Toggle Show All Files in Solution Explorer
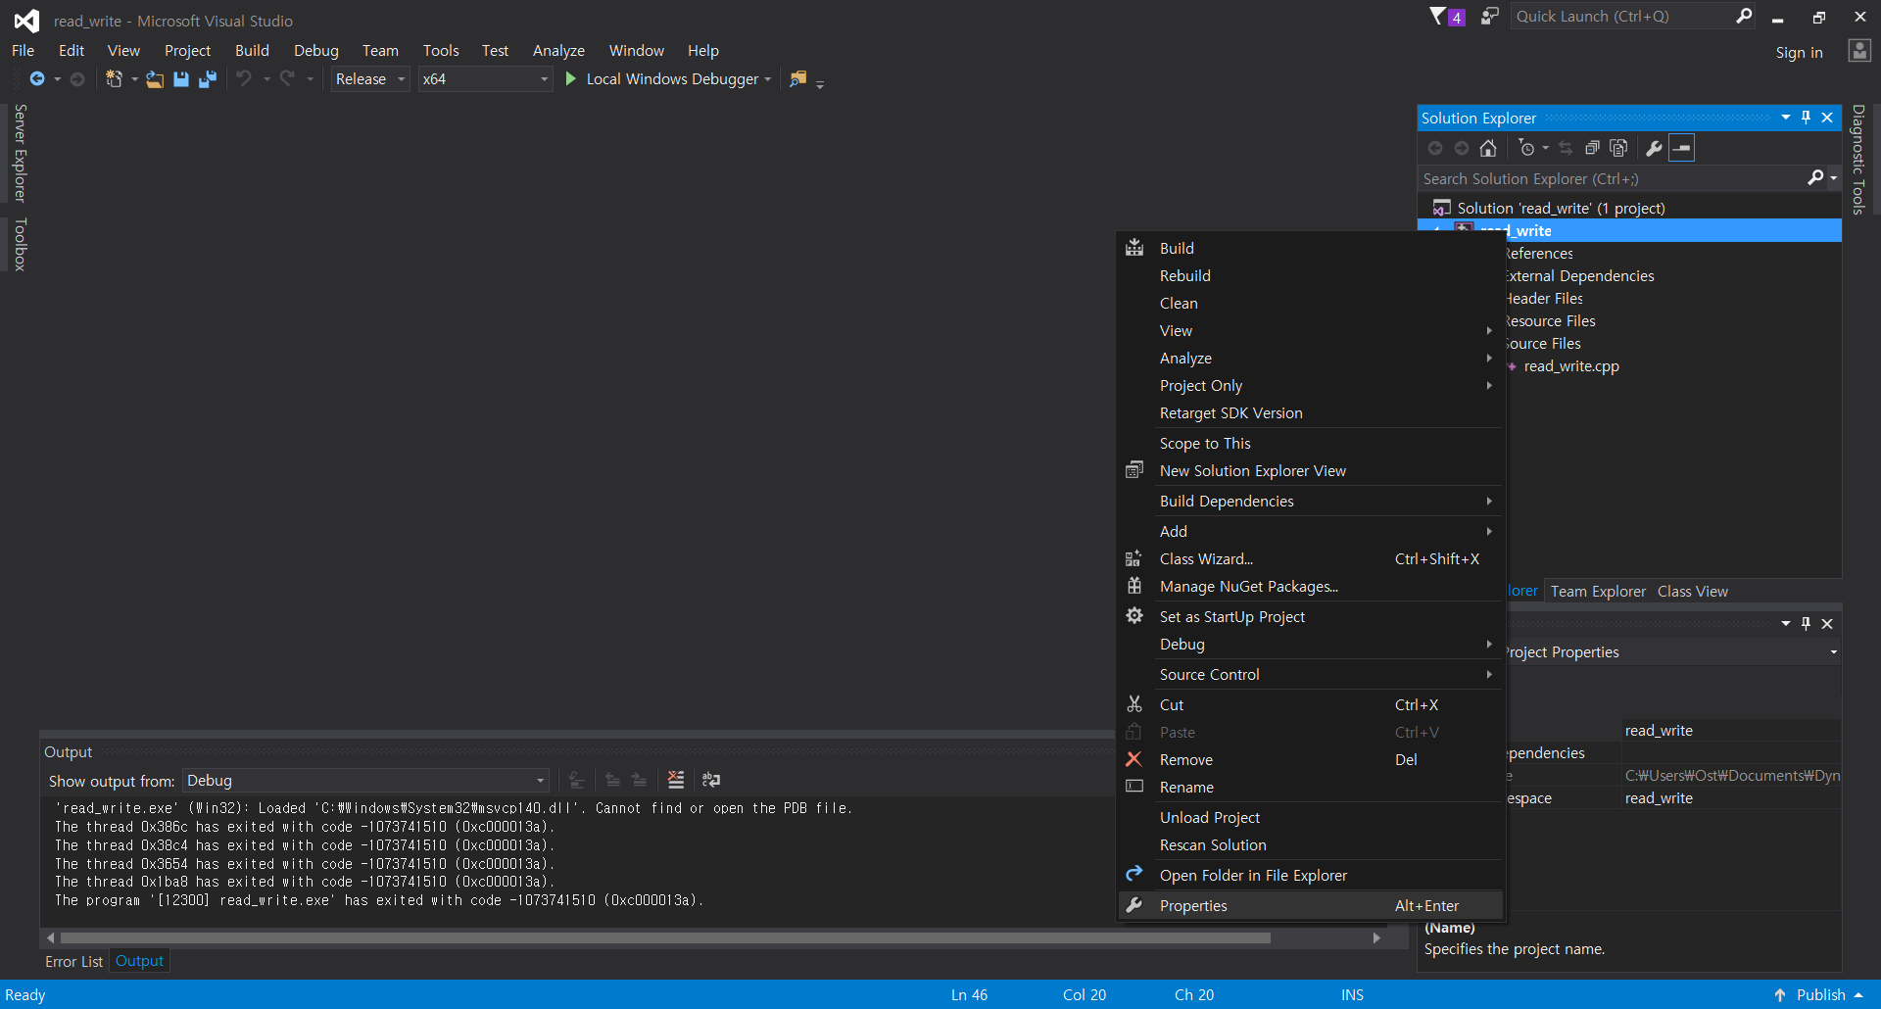This screenshot has width=1881, height=1009. pos(1618,148)
